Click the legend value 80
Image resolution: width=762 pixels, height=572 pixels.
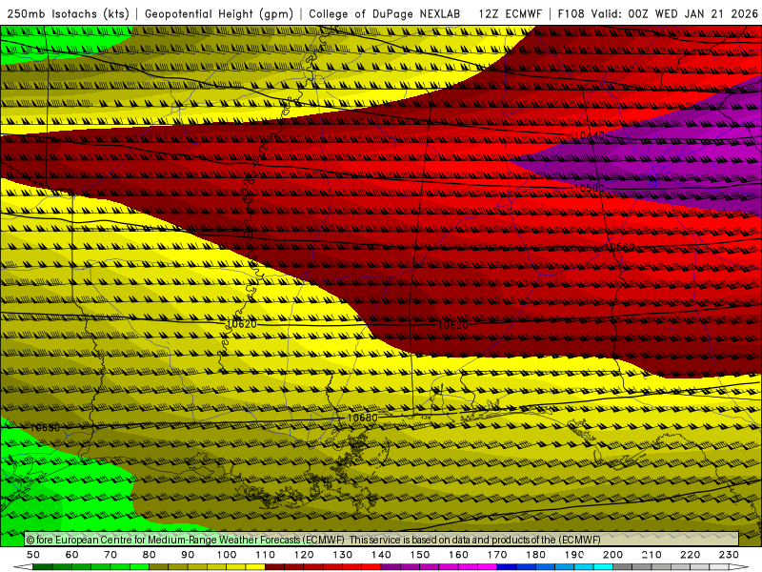tap(150, 555)
